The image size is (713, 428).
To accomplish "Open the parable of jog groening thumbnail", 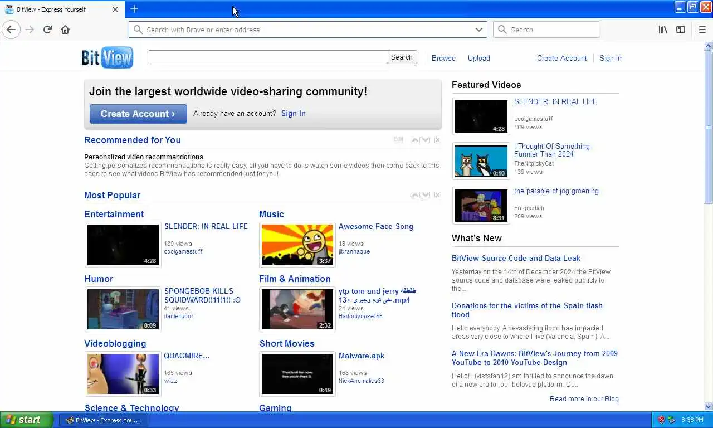I will pos(481,206).
